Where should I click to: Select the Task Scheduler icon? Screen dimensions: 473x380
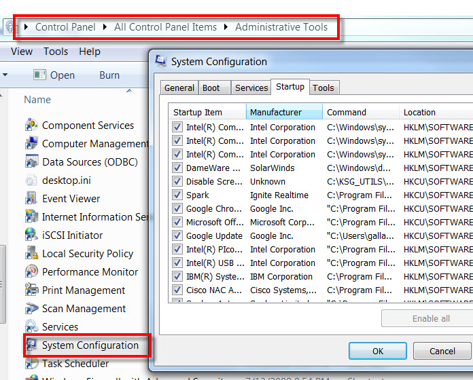31,364
